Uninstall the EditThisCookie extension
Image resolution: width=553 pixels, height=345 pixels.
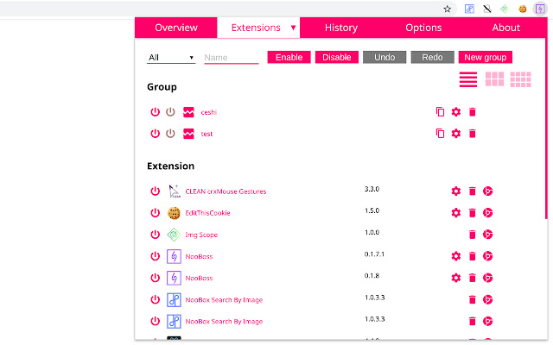click(472, 213)
